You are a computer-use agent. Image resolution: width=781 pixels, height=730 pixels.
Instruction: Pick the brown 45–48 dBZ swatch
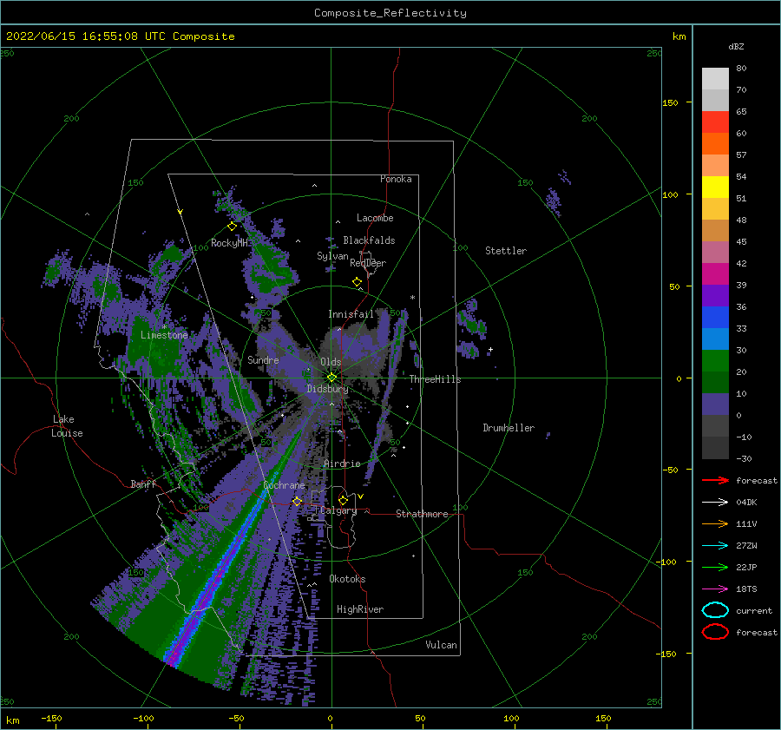[715, 231]
